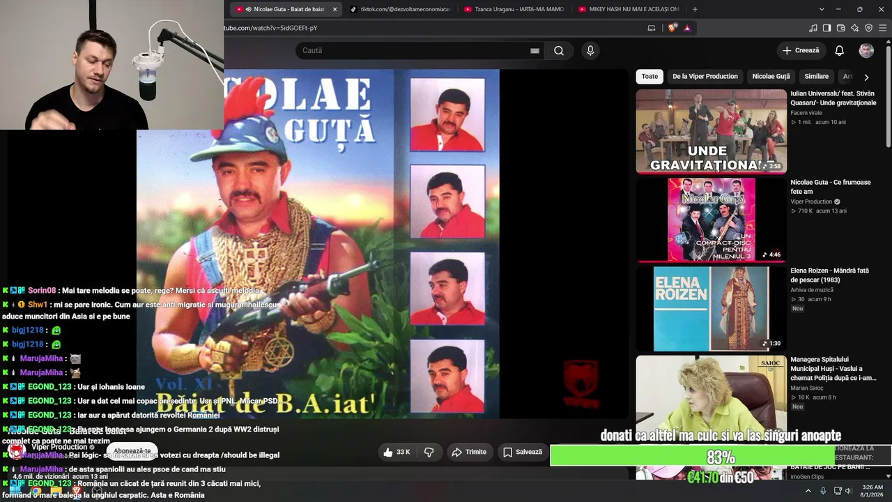Click chat username Shw1
Screen dimensions: 892x502
[38, 305]
